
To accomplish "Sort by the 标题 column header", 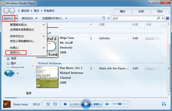I will pyautogui.click(x=102, y=25).
